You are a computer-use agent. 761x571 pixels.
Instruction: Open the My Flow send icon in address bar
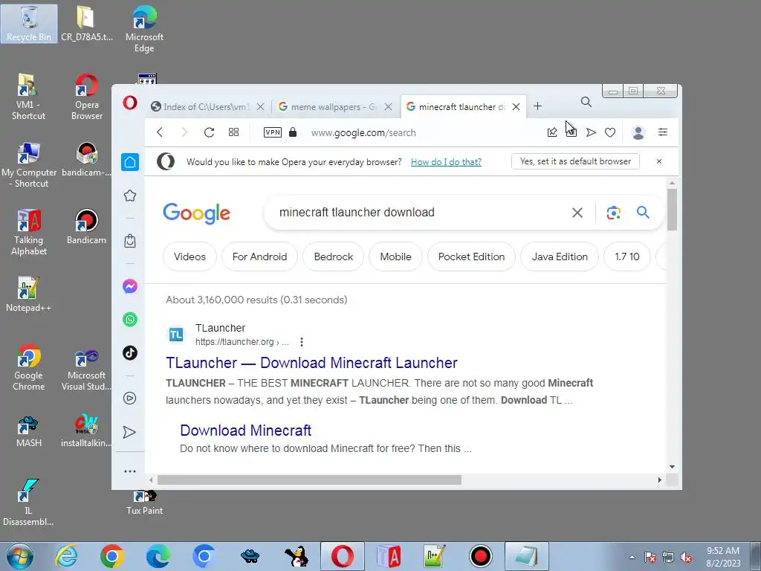591,132
